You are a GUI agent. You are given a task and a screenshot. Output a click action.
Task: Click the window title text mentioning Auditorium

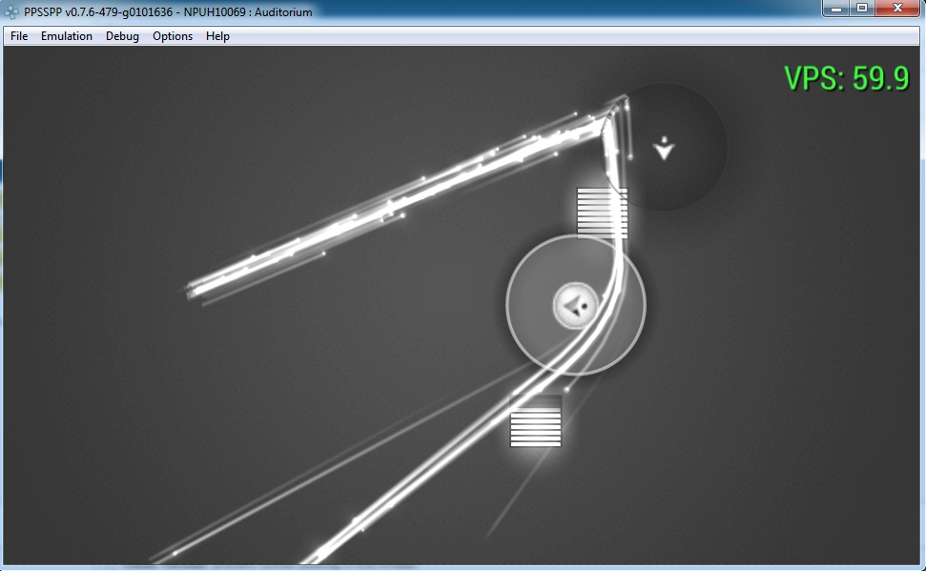[168, 12]
